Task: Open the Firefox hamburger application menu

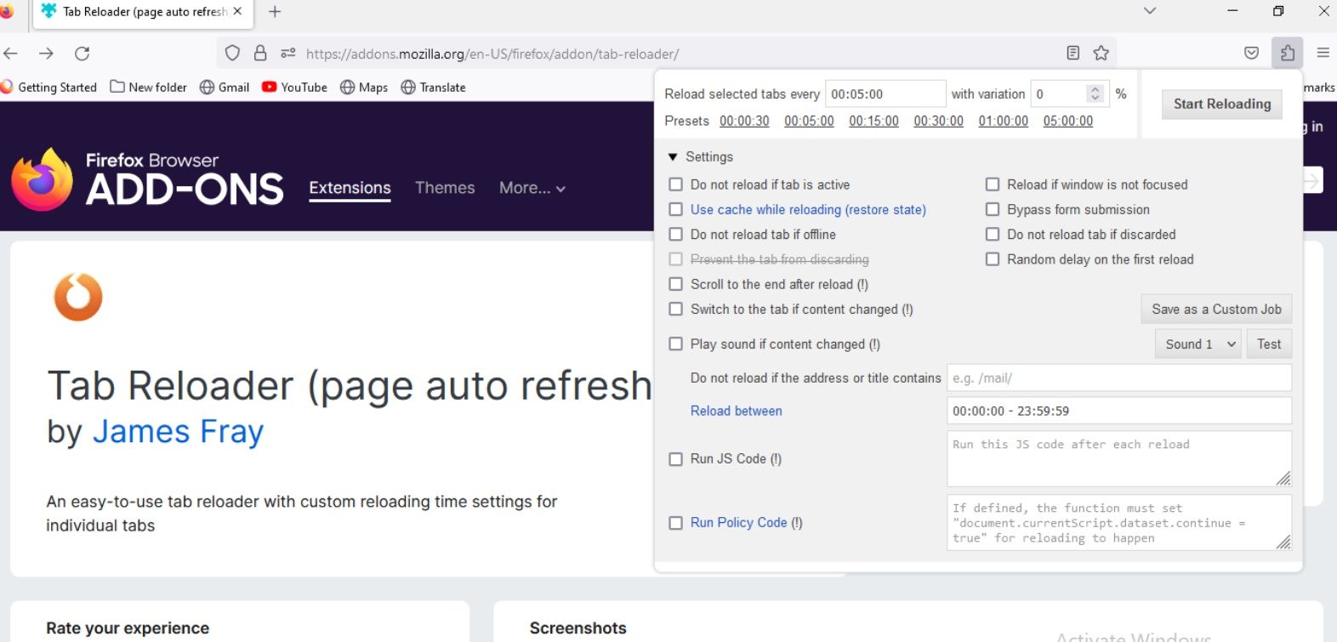Action: [x=1323, y=53]
